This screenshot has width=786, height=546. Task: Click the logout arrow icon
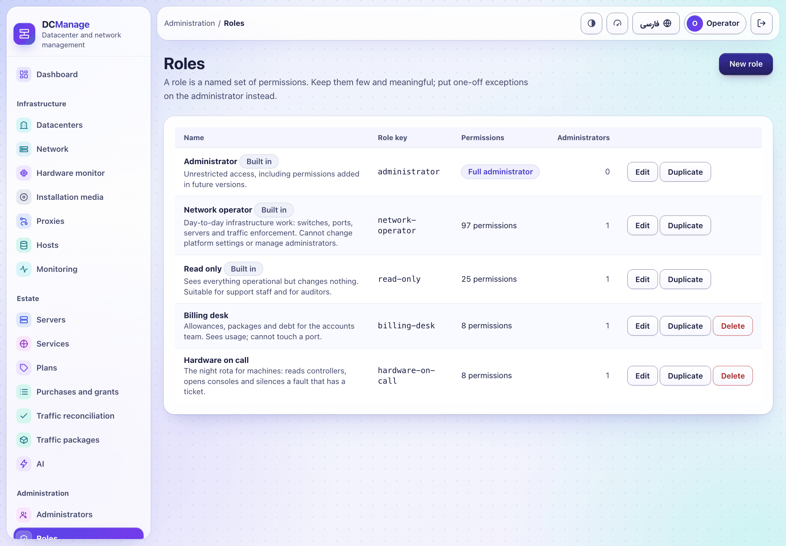tap(761, 23)
